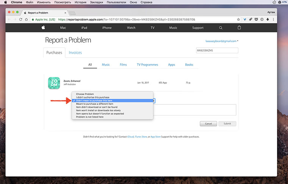Open the iTunes Store support link
This screenshot has width=288, height=184.
point(141,136)
